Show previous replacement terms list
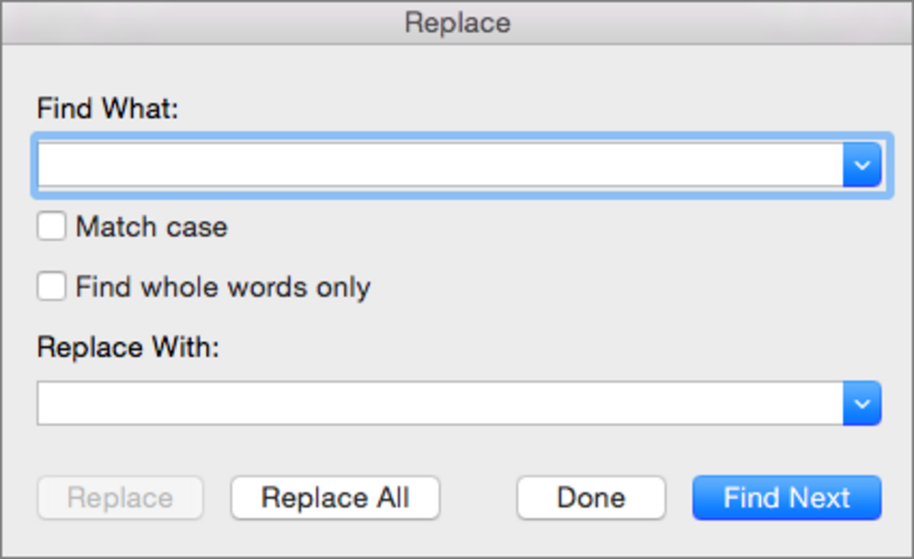 (861, 404)
